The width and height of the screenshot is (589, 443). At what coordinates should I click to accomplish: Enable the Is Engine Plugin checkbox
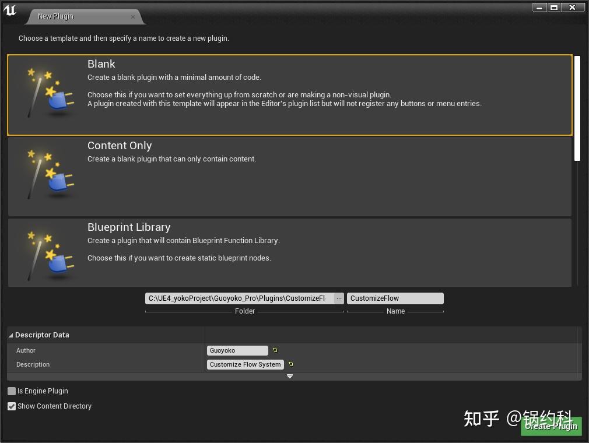[11, 391]
